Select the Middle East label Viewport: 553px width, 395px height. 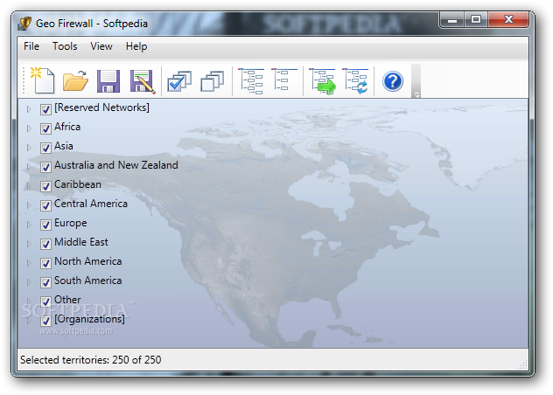coord(81,242)
